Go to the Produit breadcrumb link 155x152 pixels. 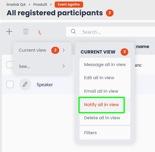pyautogui.click(x=40, y=5)
